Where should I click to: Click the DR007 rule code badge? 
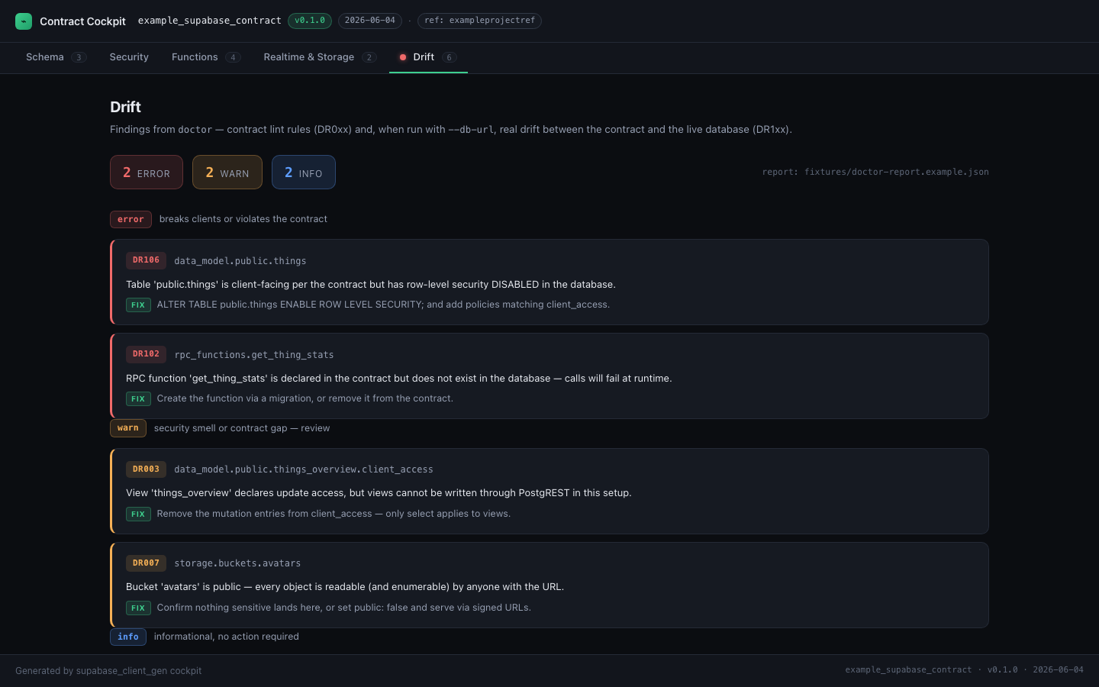click(x=146, y=563)
